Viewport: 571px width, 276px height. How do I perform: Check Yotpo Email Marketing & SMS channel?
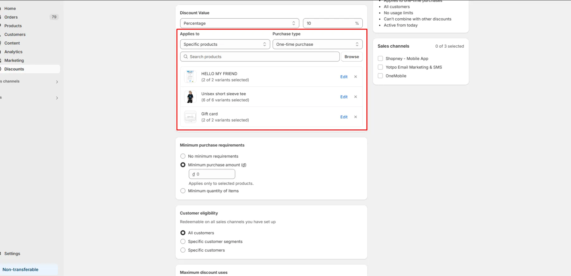[380, 67]
